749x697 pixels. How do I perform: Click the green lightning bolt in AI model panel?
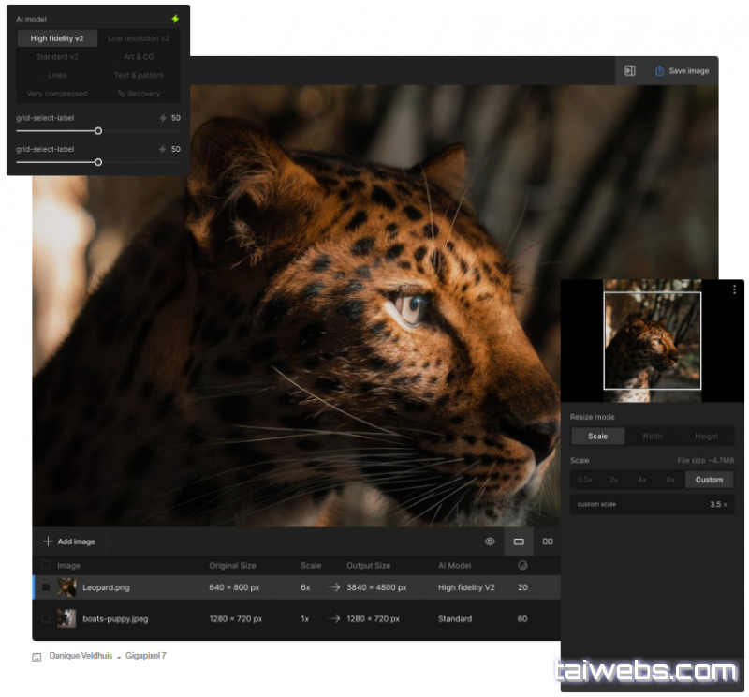point(175,19)
